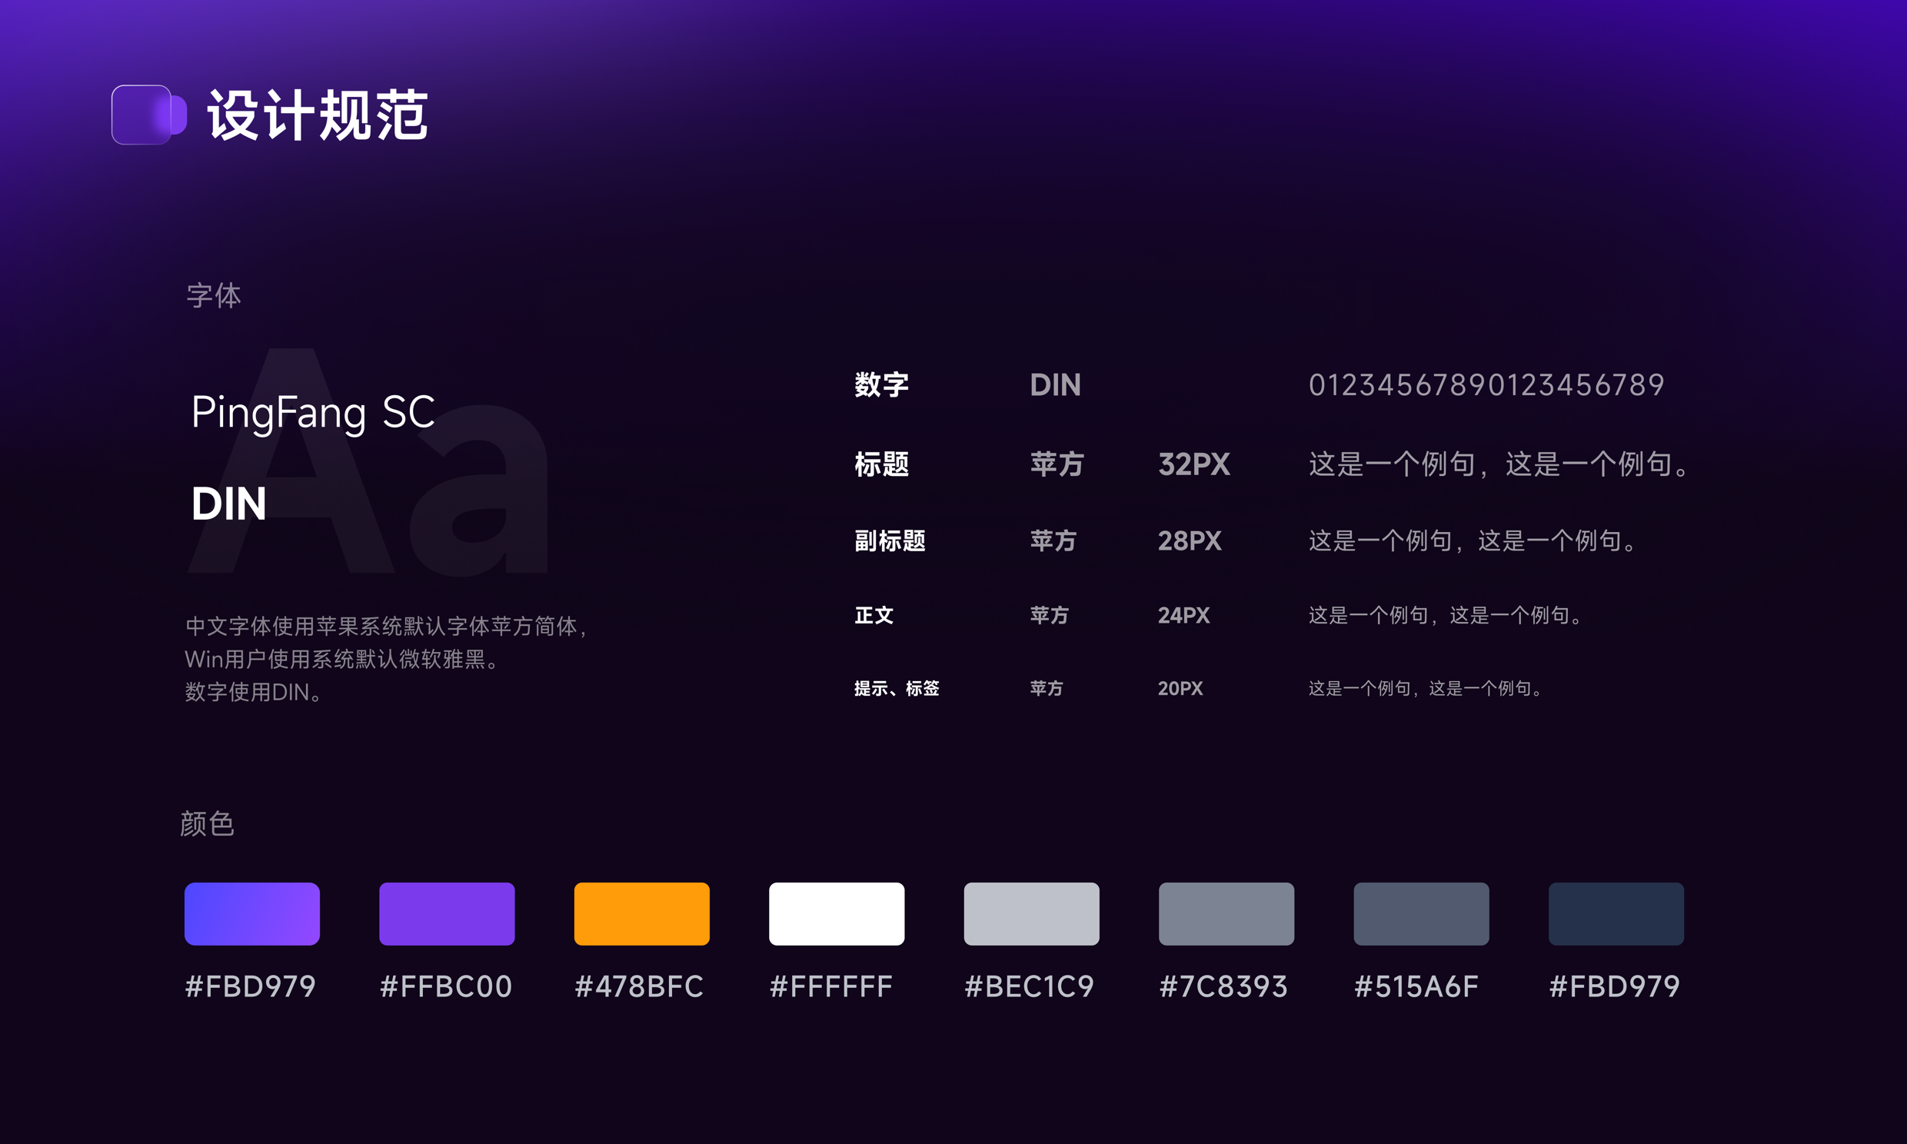The height and width of the screenshot is (1144, 1907).
Task: Pick the white #FFFFFF swatch
Action: pos(837,913)
